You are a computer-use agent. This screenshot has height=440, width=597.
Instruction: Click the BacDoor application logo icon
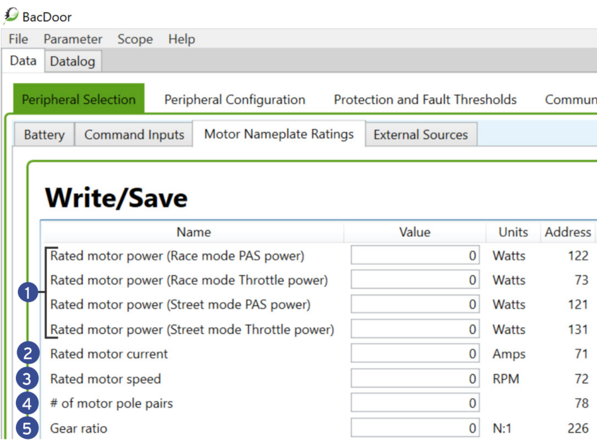pyautogui.click(x=11, y=16)
